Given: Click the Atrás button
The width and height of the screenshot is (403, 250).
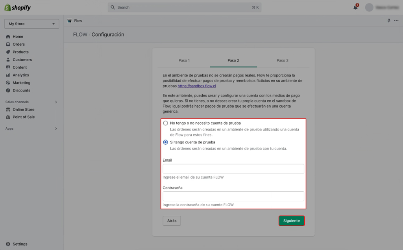Looking at the screenshot, I should tap(172, 221).
